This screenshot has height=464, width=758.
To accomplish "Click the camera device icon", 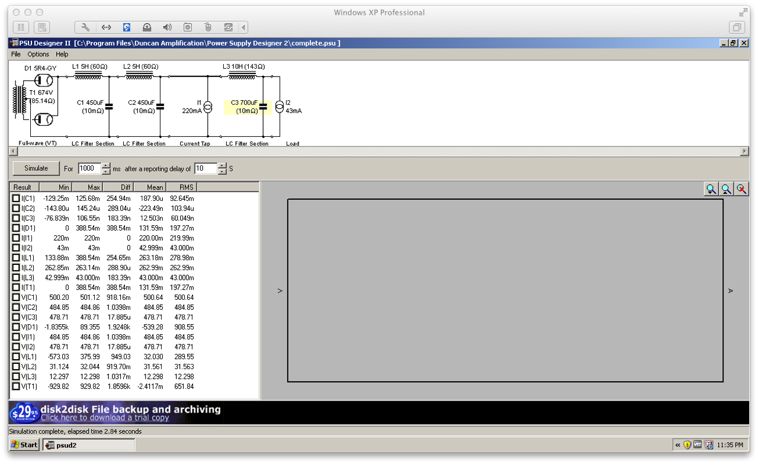I will tap(188, 27).
